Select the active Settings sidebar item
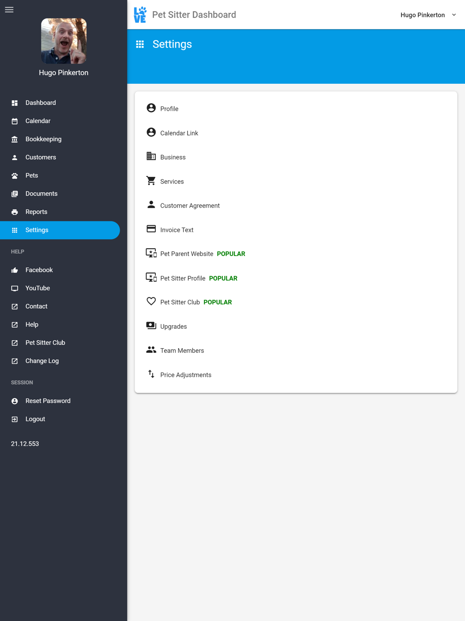 [x=60, y=230]
